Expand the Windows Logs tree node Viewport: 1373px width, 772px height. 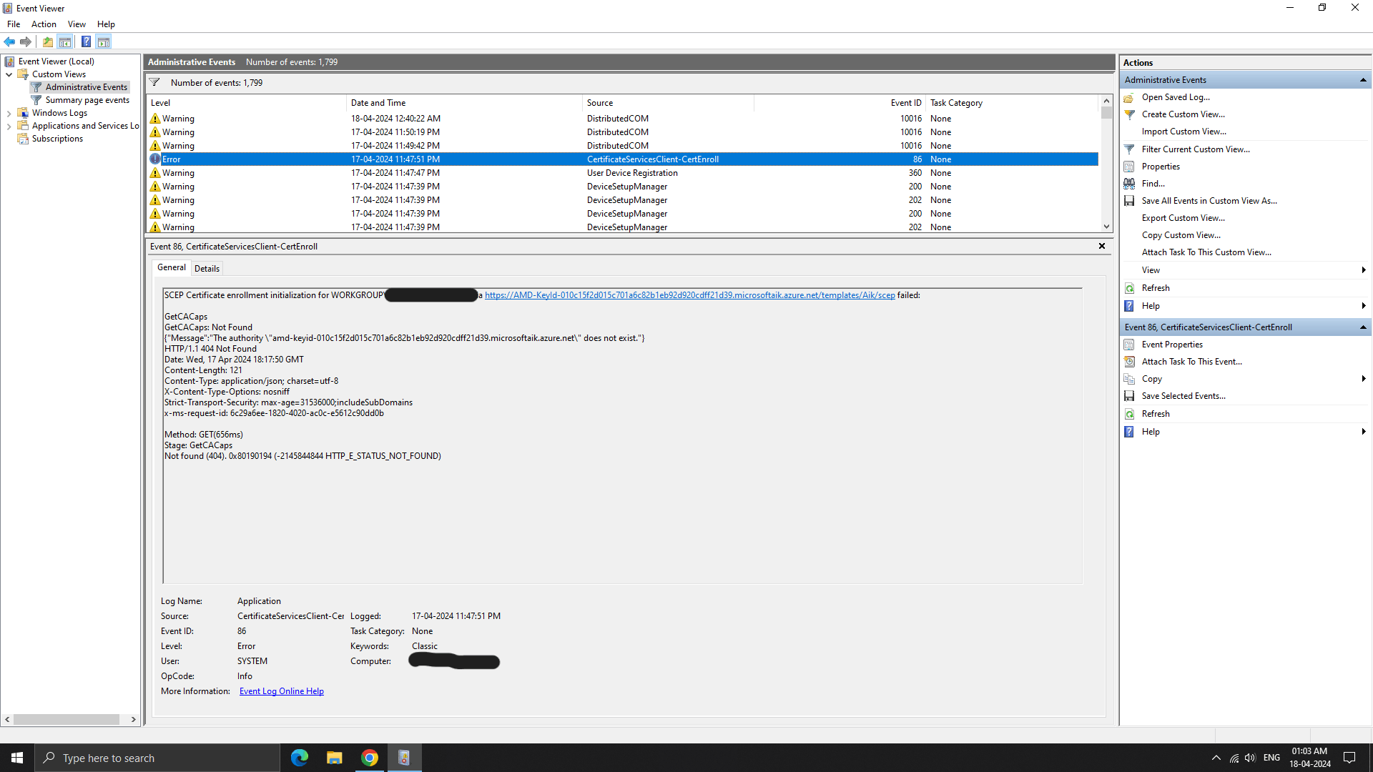9,113
